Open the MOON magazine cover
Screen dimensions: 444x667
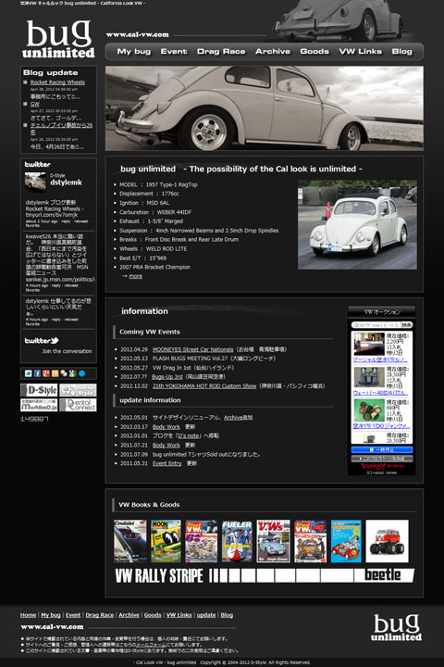166,541
